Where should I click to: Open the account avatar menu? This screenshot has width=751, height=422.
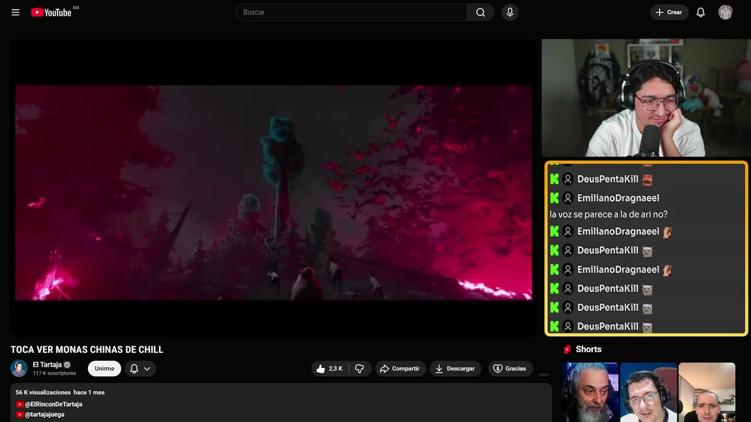[725, 12]
